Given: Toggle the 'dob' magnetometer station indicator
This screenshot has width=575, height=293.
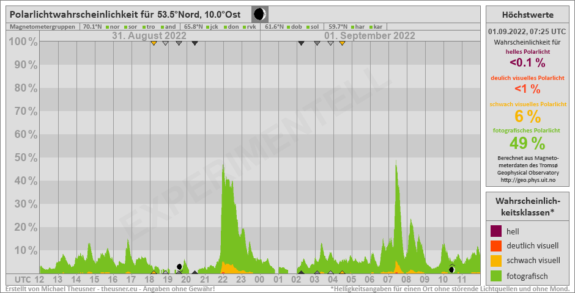Looking at the screenshot, I should [295, 27].
